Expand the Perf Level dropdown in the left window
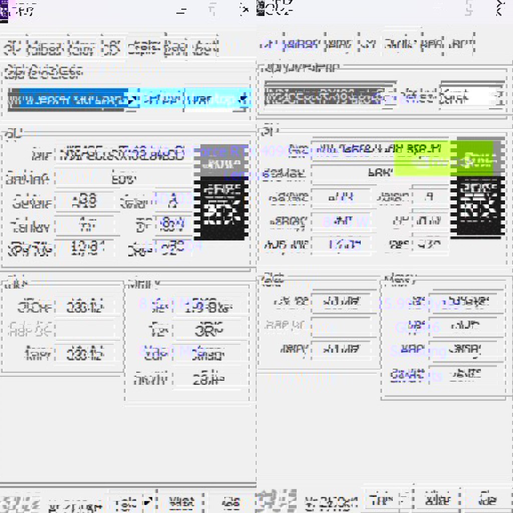The height and width of the screenshot is (513, 513). tap(244, 100)
